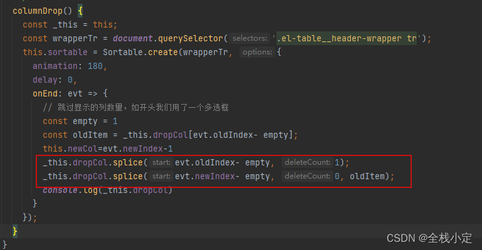Click the 'animation: 180,' property line

70,66
